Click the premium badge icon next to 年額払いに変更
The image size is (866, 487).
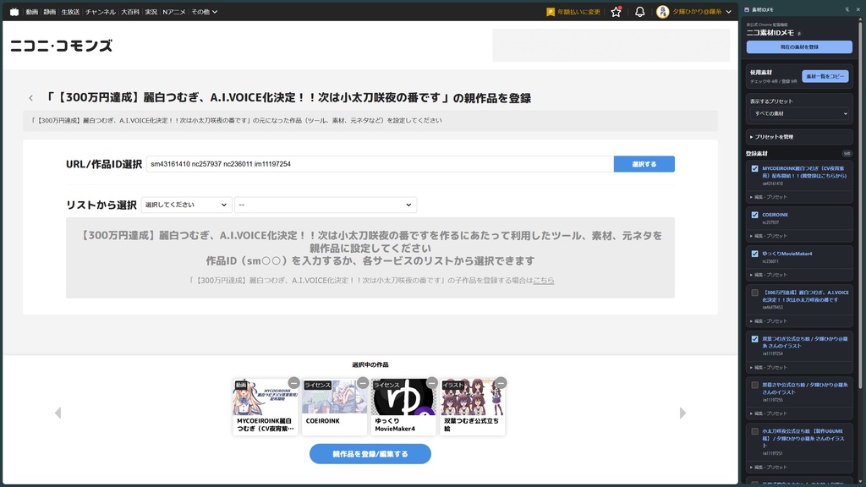tap(550, 12)
